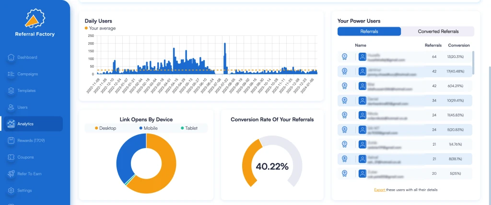Click the 13(20.31%) conversion cell
491x205 pixels.
click(x=456, y=57)
